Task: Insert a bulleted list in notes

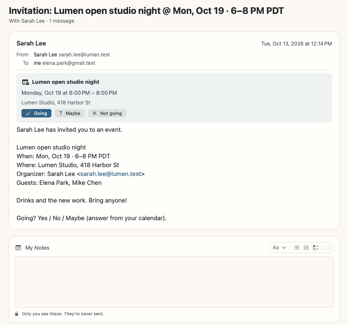Action: click(297, 248)
